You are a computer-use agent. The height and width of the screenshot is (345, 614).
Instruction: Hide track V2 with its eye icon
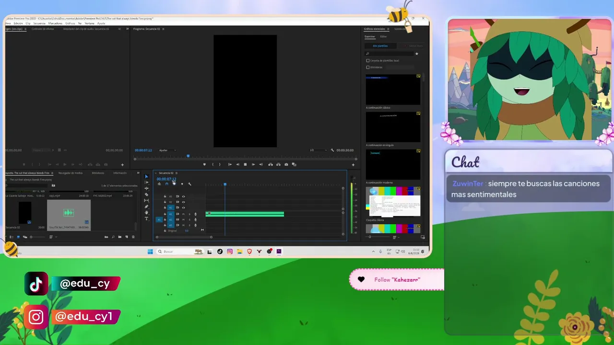(183, 202)
